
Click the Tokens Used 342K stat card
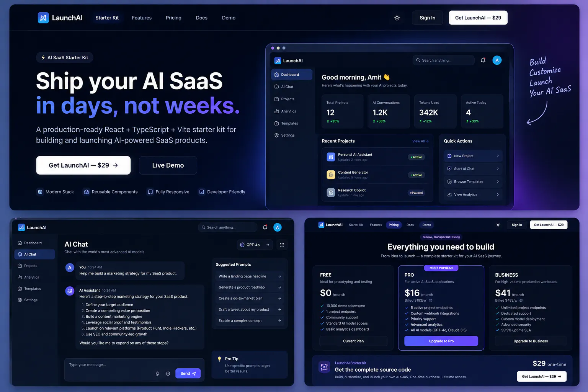(435, 111)
